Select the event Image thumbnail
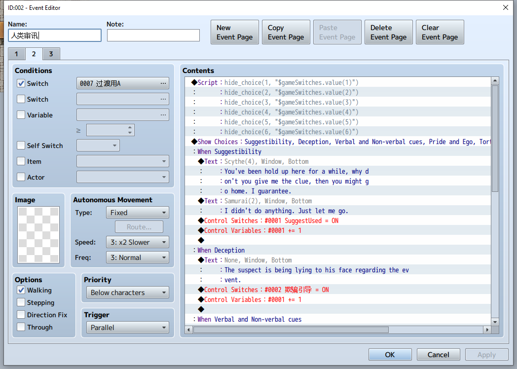 point(38,235)
